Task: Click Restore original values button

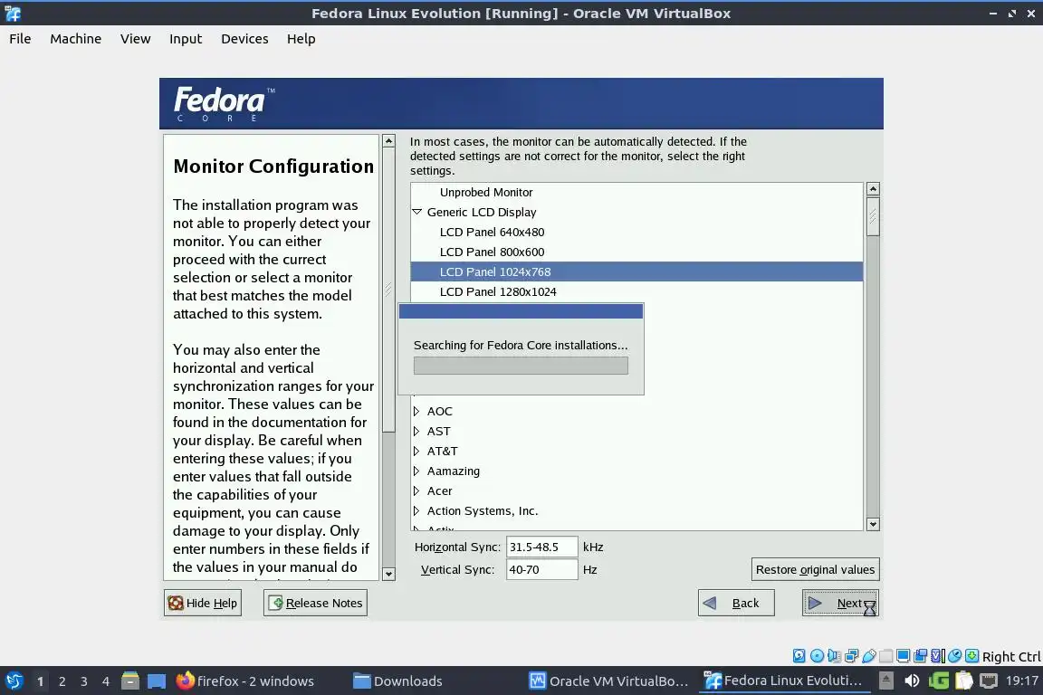Action: [x=815, y=569]
